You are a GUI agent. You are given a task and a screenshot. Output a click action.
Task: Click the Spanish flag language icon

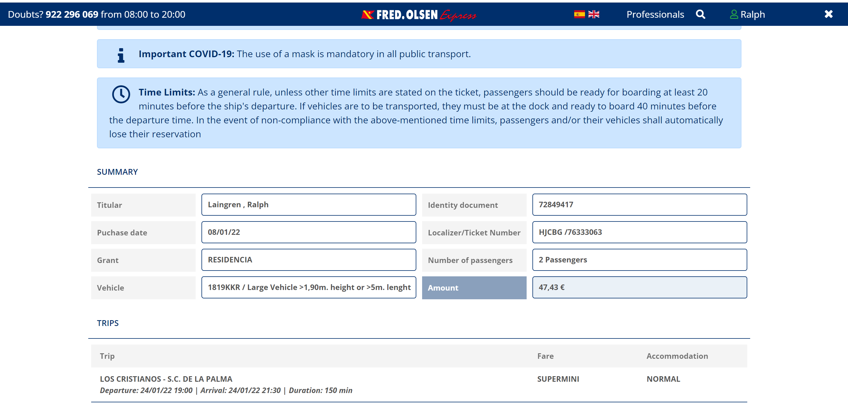click(x=579, y=14)
